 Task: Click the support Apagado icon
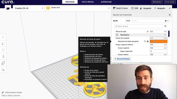click(141, 8)
